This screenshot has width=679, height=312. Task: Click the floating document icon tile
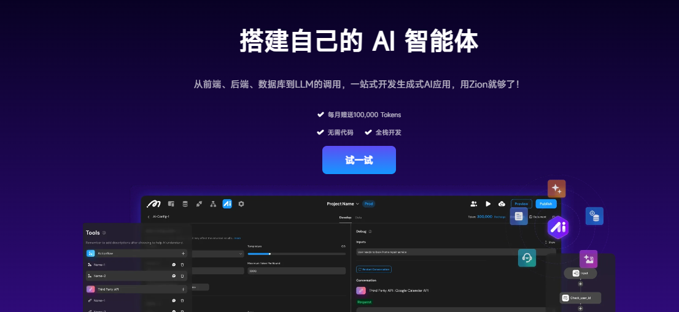pyautogui.click(x=519, y=216)
